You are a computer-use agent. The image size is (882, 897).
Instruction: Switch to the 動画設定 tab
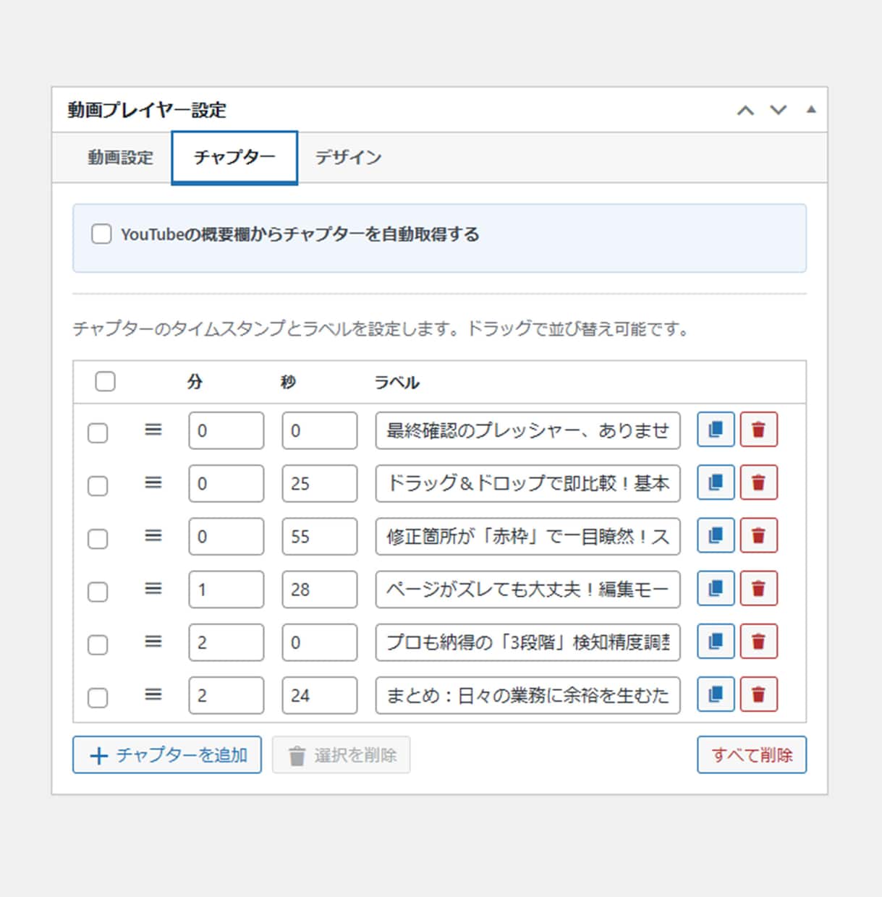pyautogui.click(x=120, y=157)
